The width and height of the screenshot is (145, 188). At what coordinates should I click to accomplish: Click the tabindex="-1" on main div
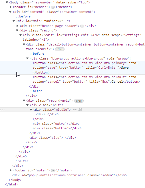click(x=57, y=21)
